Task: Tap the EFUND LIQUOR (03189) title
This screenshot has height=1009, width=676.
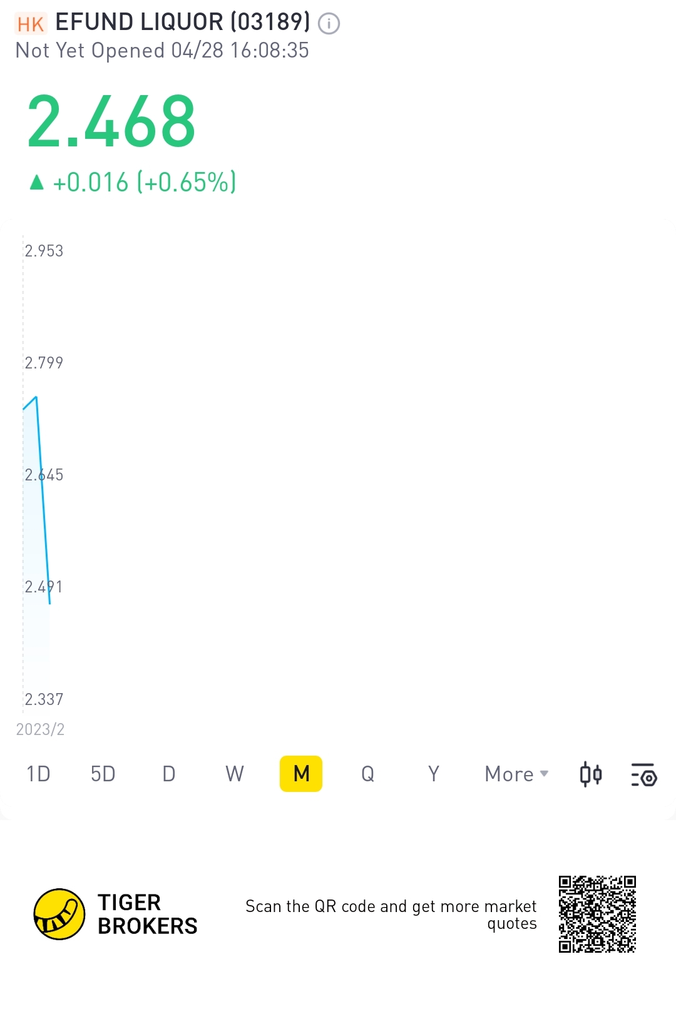Action: (x=182, y=23)
